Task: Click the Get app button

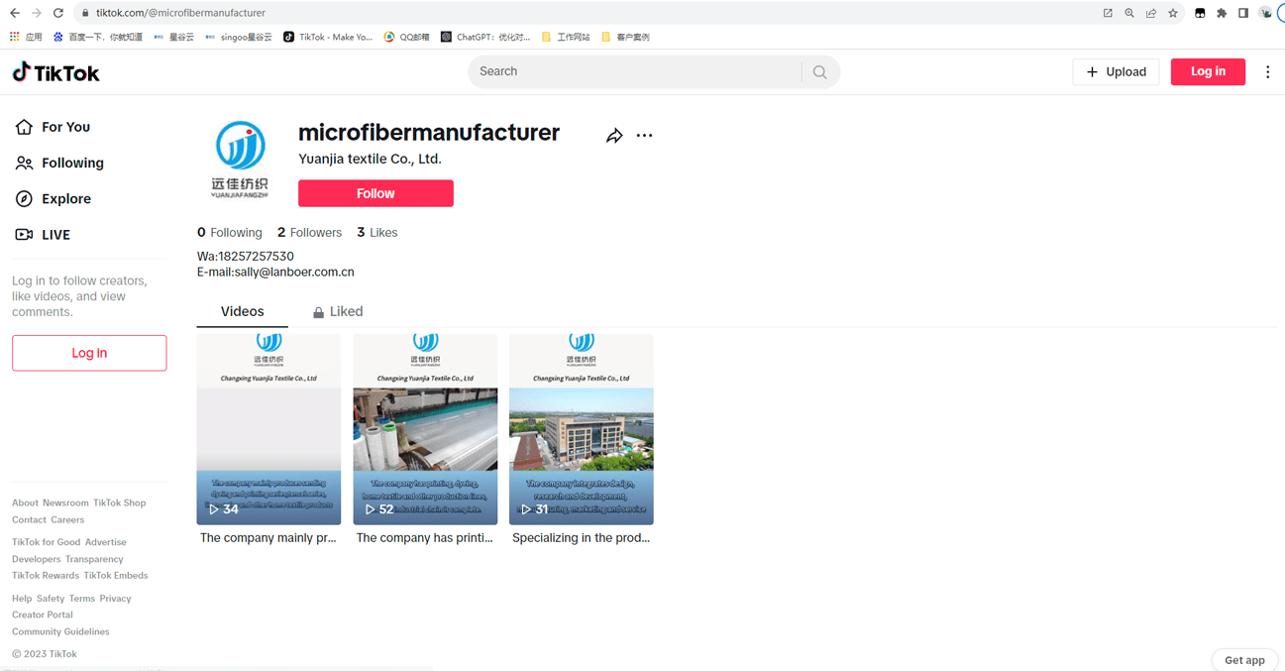Action: (x=1244, y=660)
